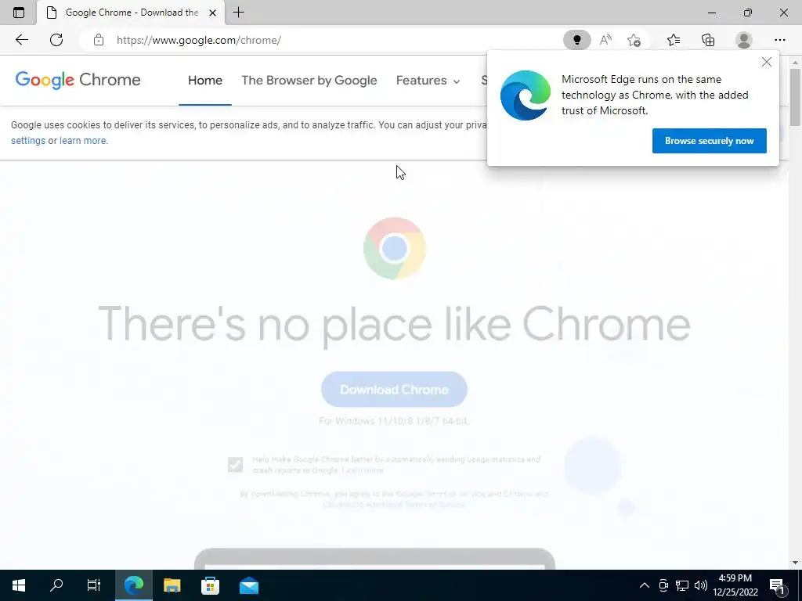Screen dimensions: 802x601
Task: Activate Read Aloud icon
Action: point(605,40)
